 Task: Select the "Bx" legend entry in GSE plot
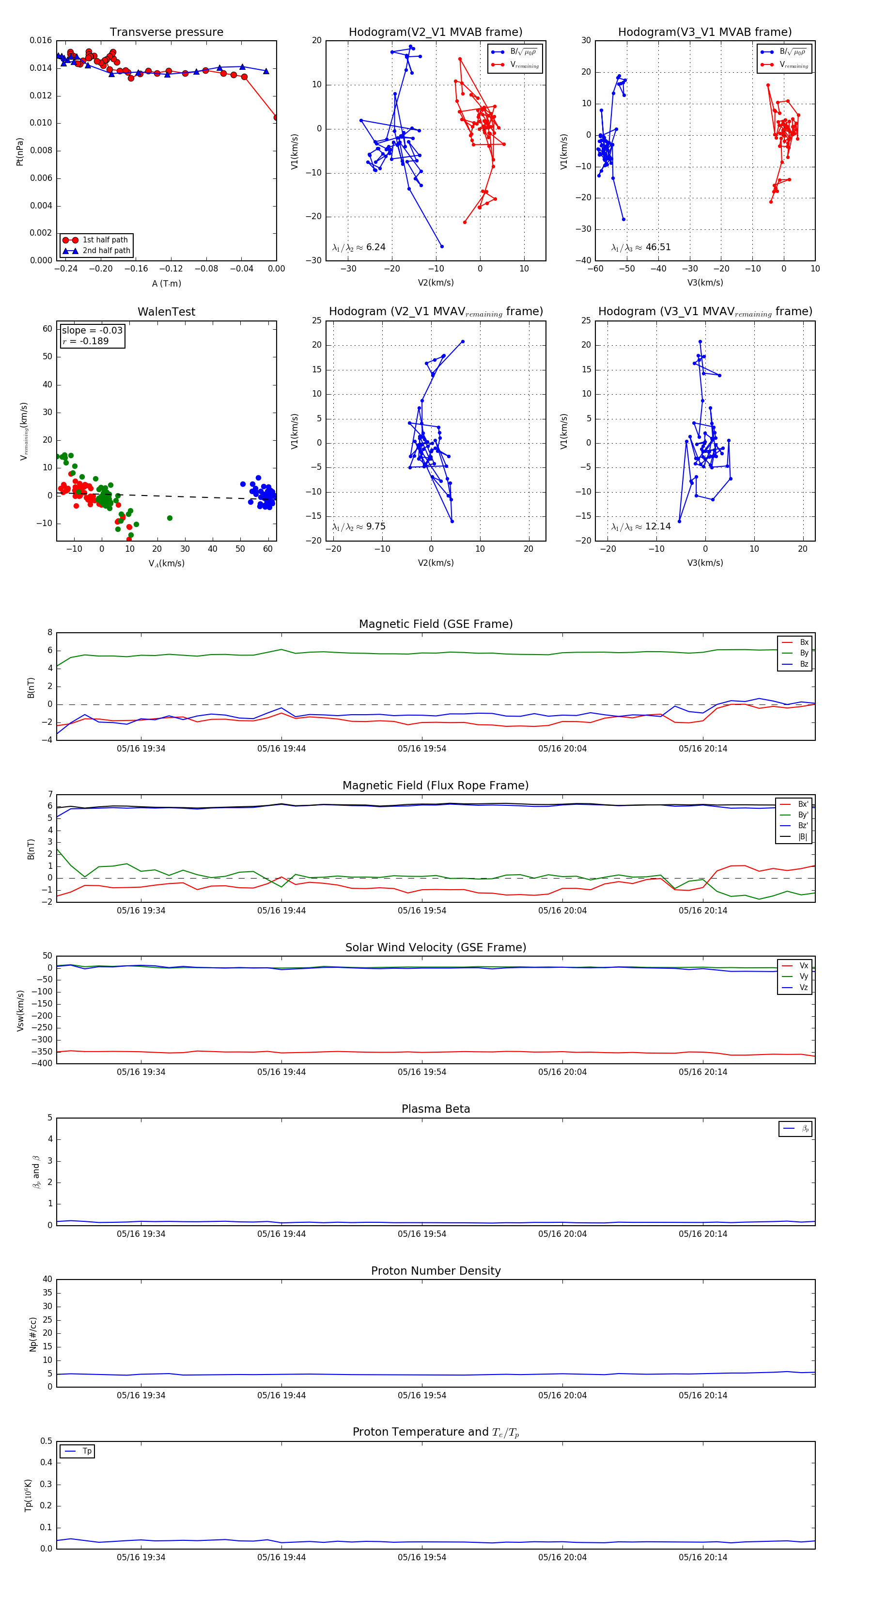point(795,642)
